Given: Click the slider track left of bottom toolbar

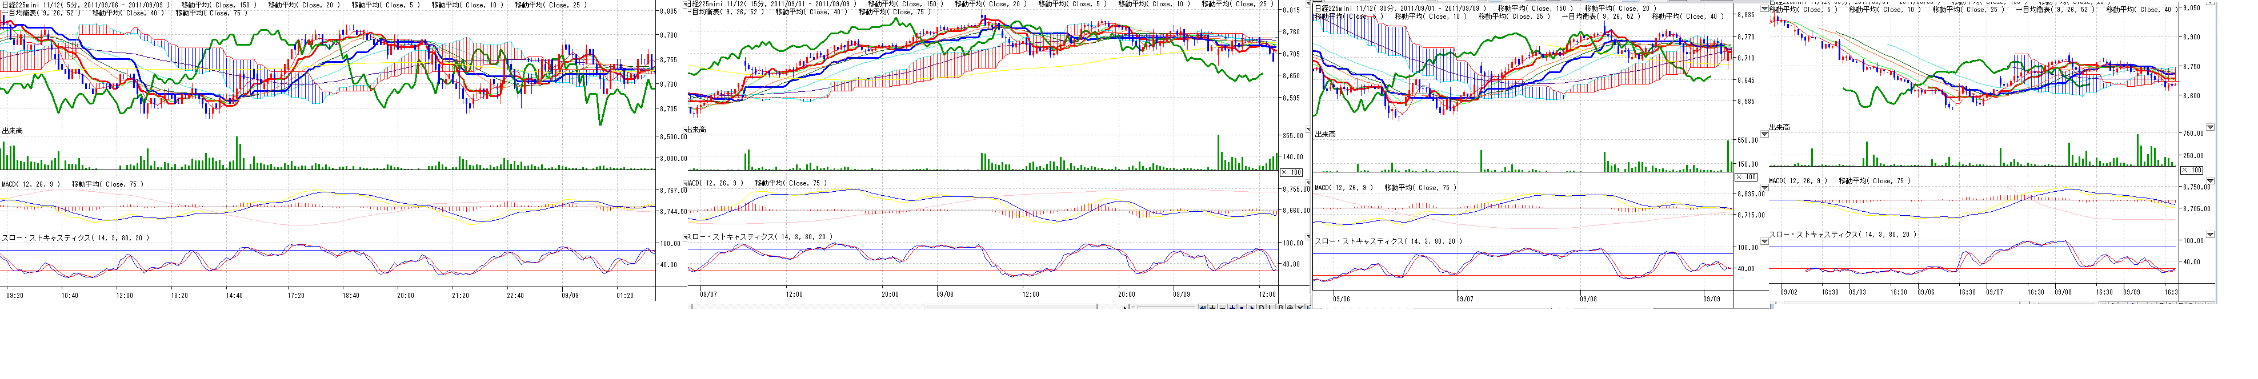Looking at the screenshot, I should point(1166,307).
